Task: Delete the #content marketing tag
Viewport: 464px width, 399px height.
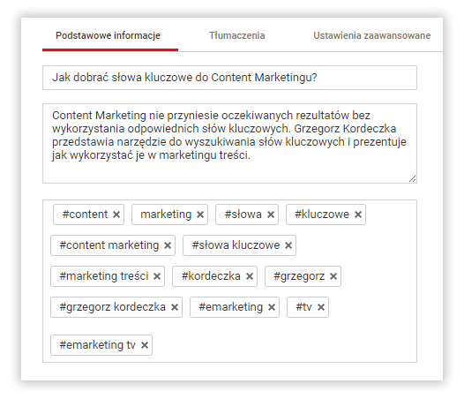Action: (x=168, y=245)
